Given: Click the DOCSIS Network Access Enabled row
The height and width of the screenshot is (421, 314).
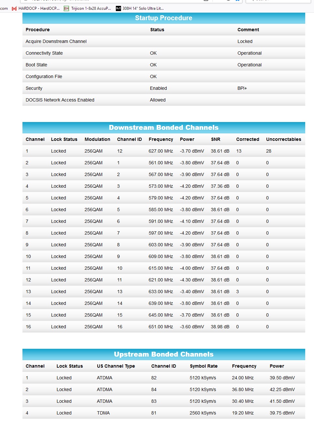Looking at the screenshot, I should (60, 100).
